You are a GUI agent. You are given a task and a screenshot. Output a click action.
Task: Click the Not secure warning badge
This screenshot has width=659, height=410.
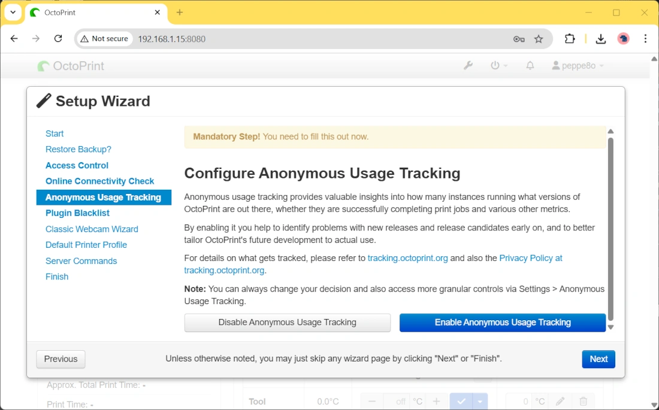(104, 39)
